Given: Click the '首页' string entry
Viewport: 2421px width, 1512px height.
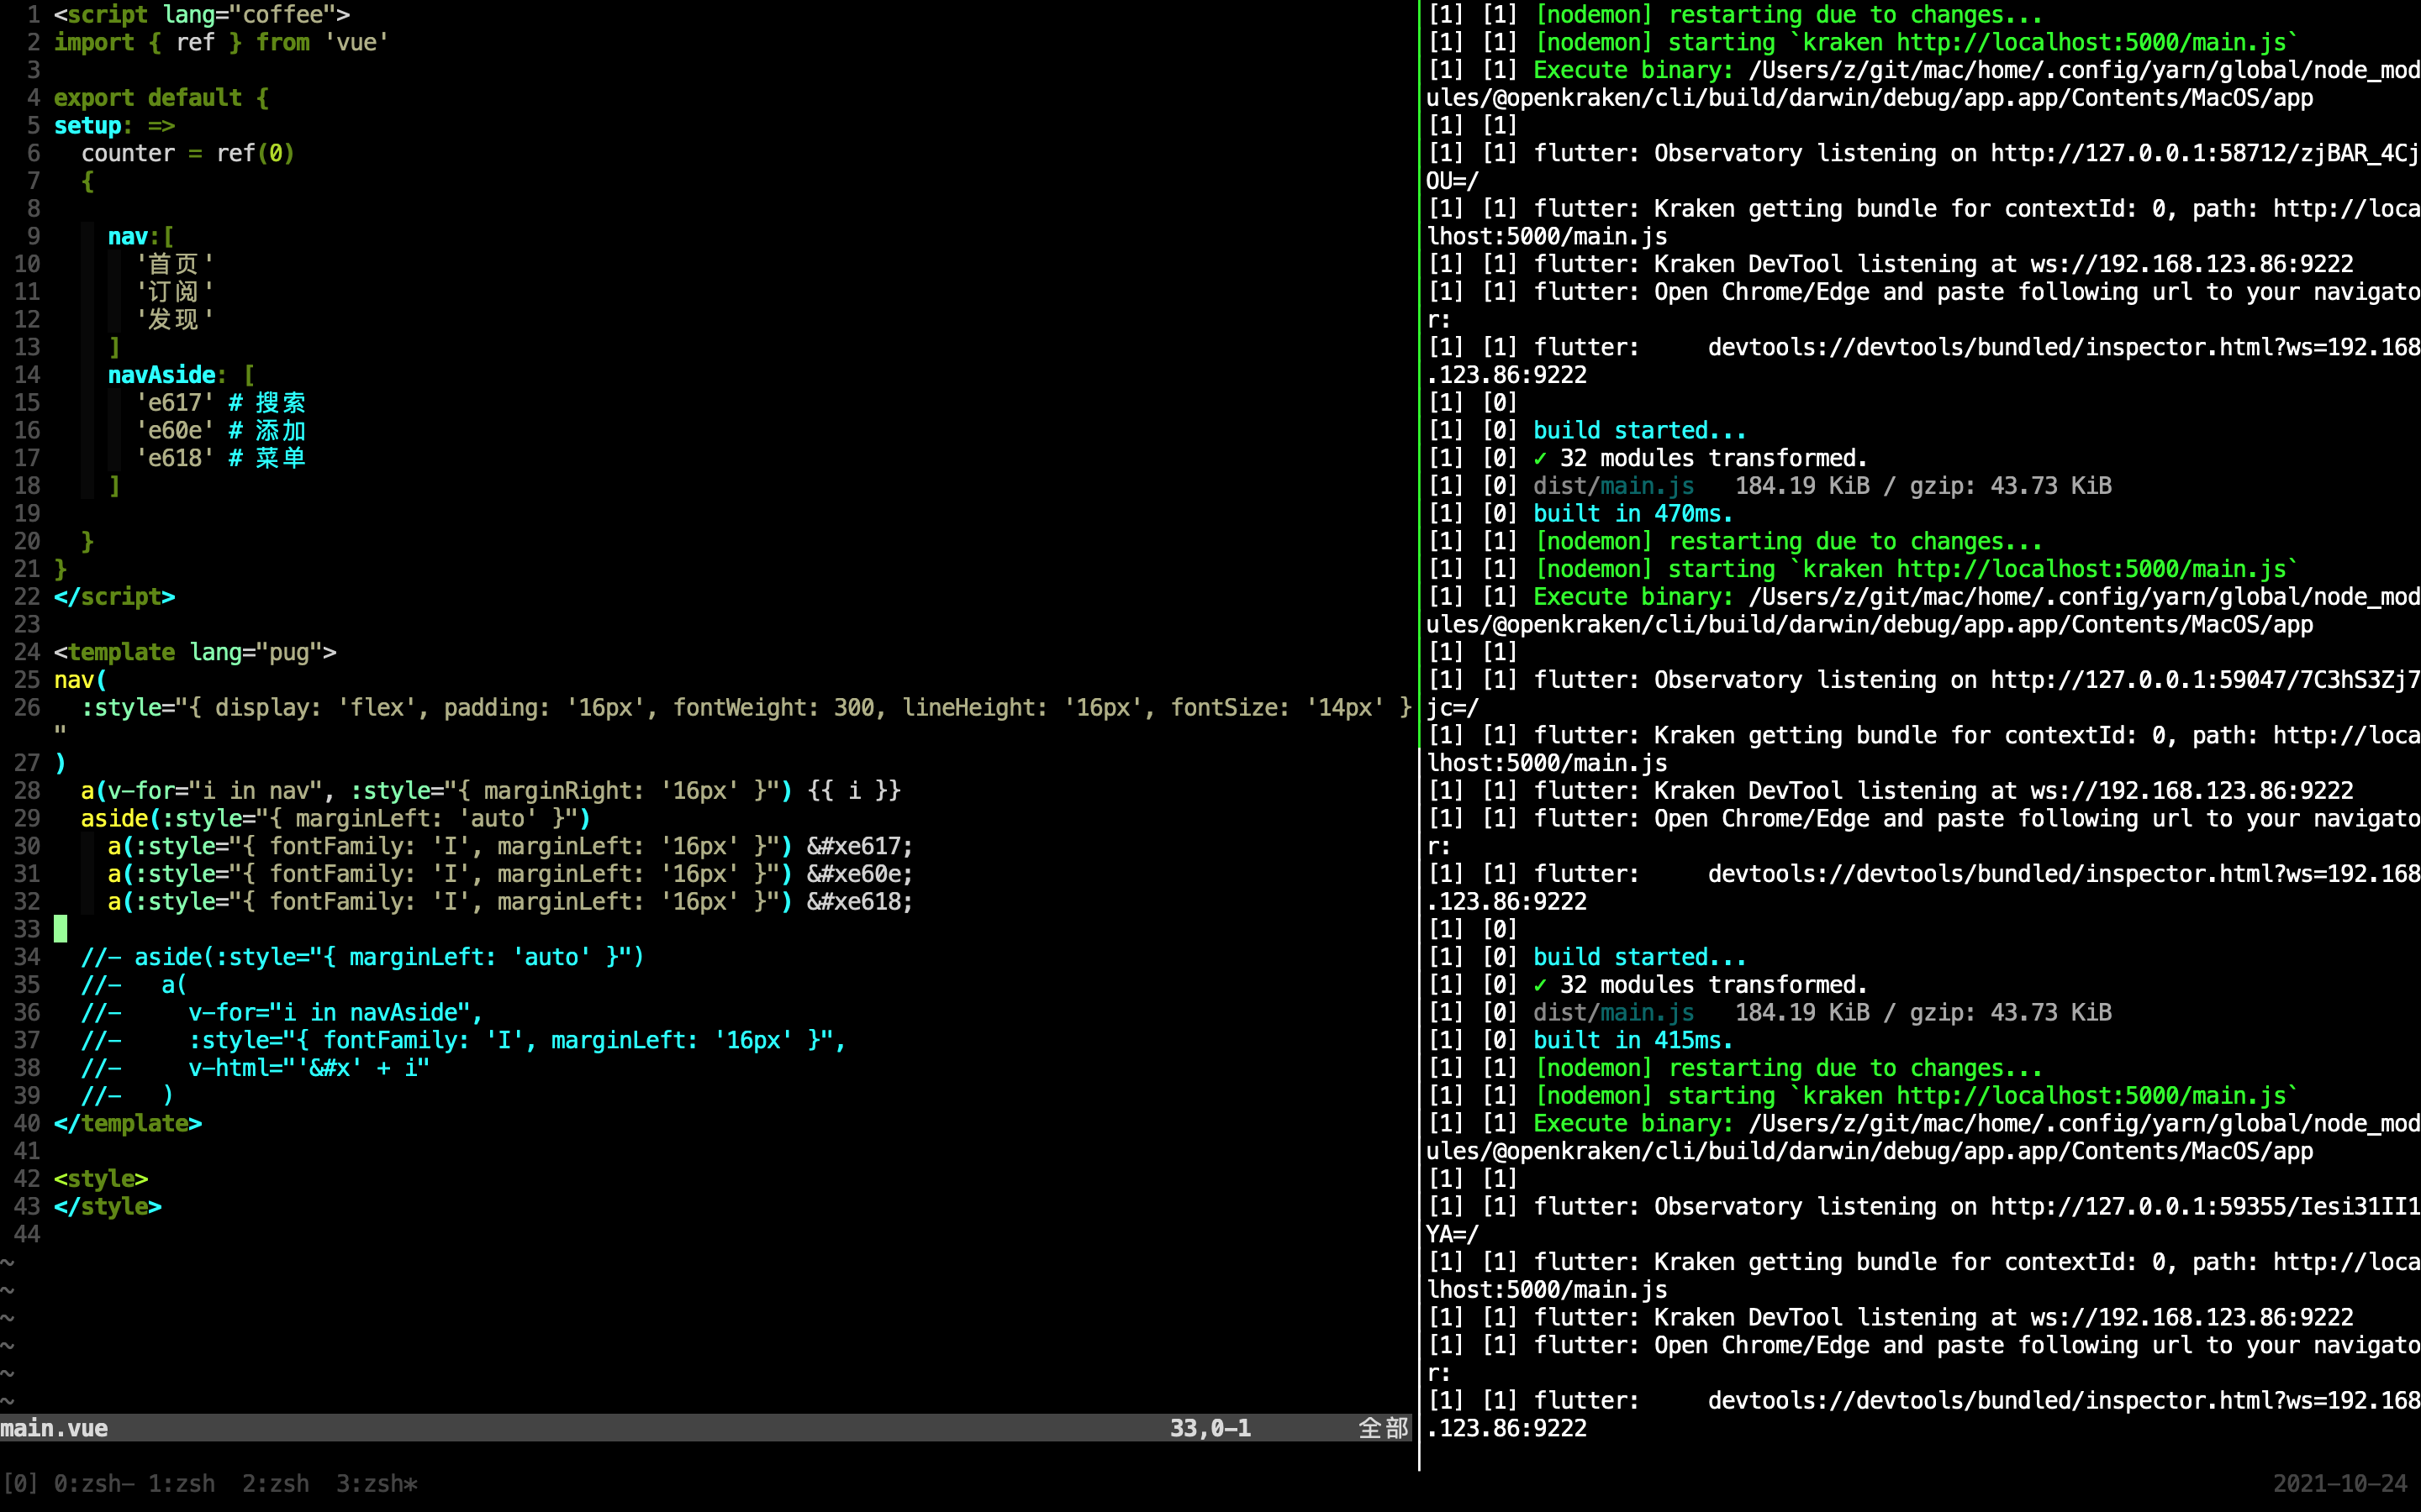Looking at the screenshot, I should [x=174, y=264].
